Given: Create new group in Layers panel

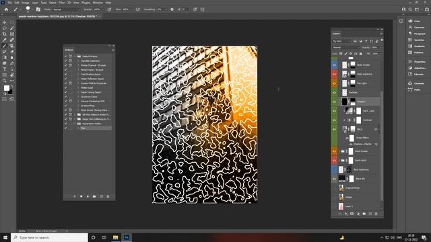Looking at the screenshot, I should point(364,214).
